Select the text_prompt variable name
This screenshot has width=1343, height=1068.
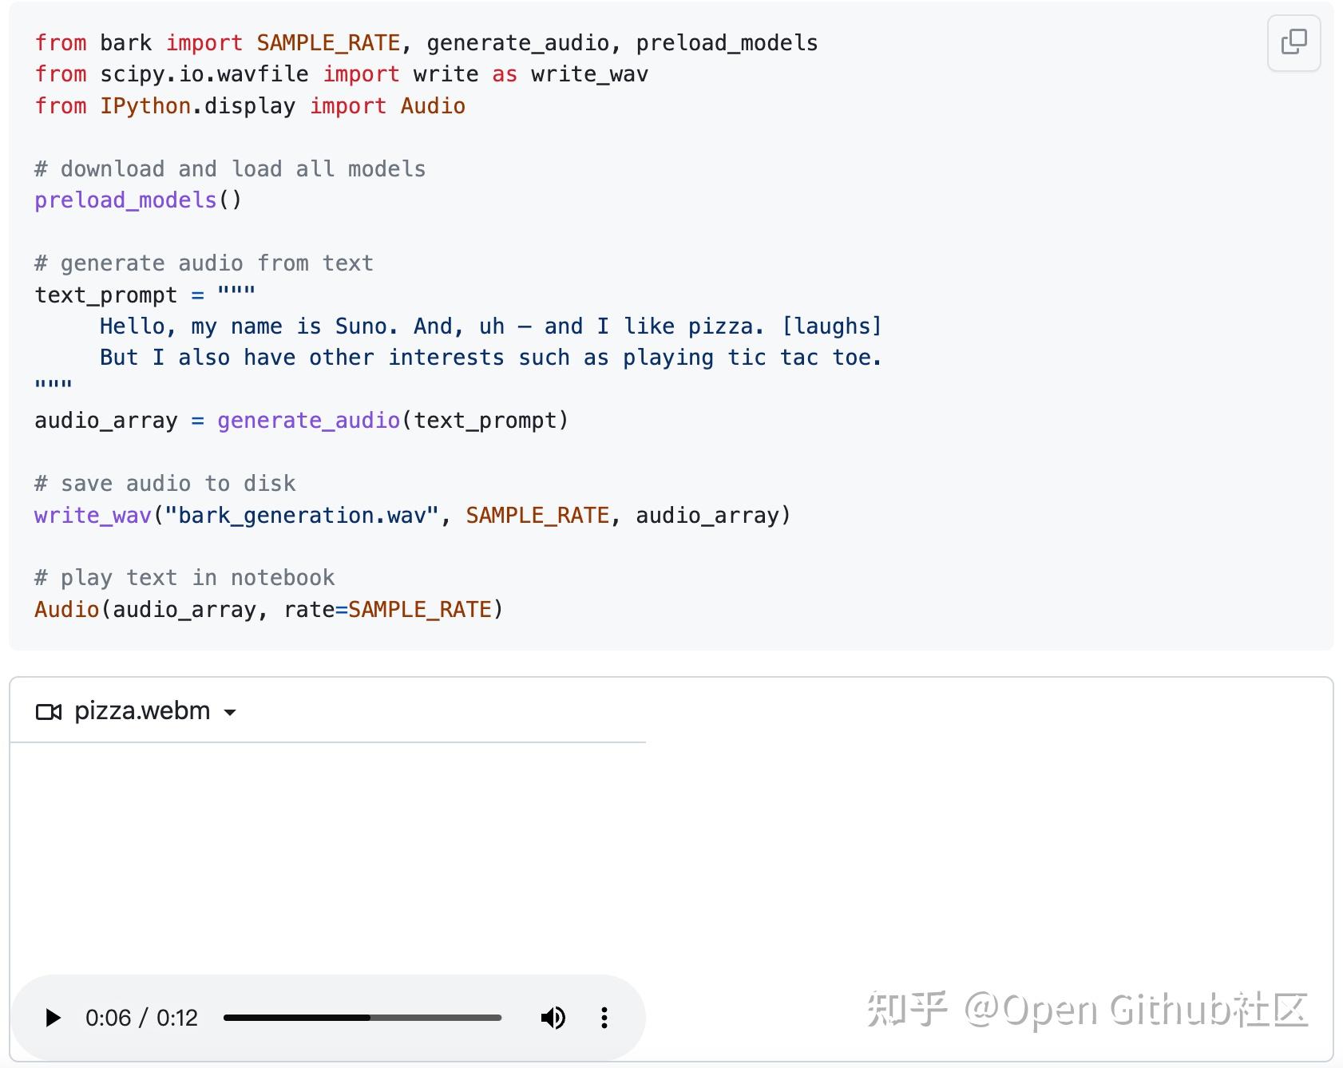pos(103,295)
